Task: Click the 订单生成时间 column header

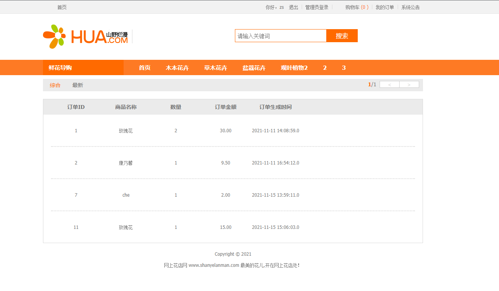Action: coord(276,107)
